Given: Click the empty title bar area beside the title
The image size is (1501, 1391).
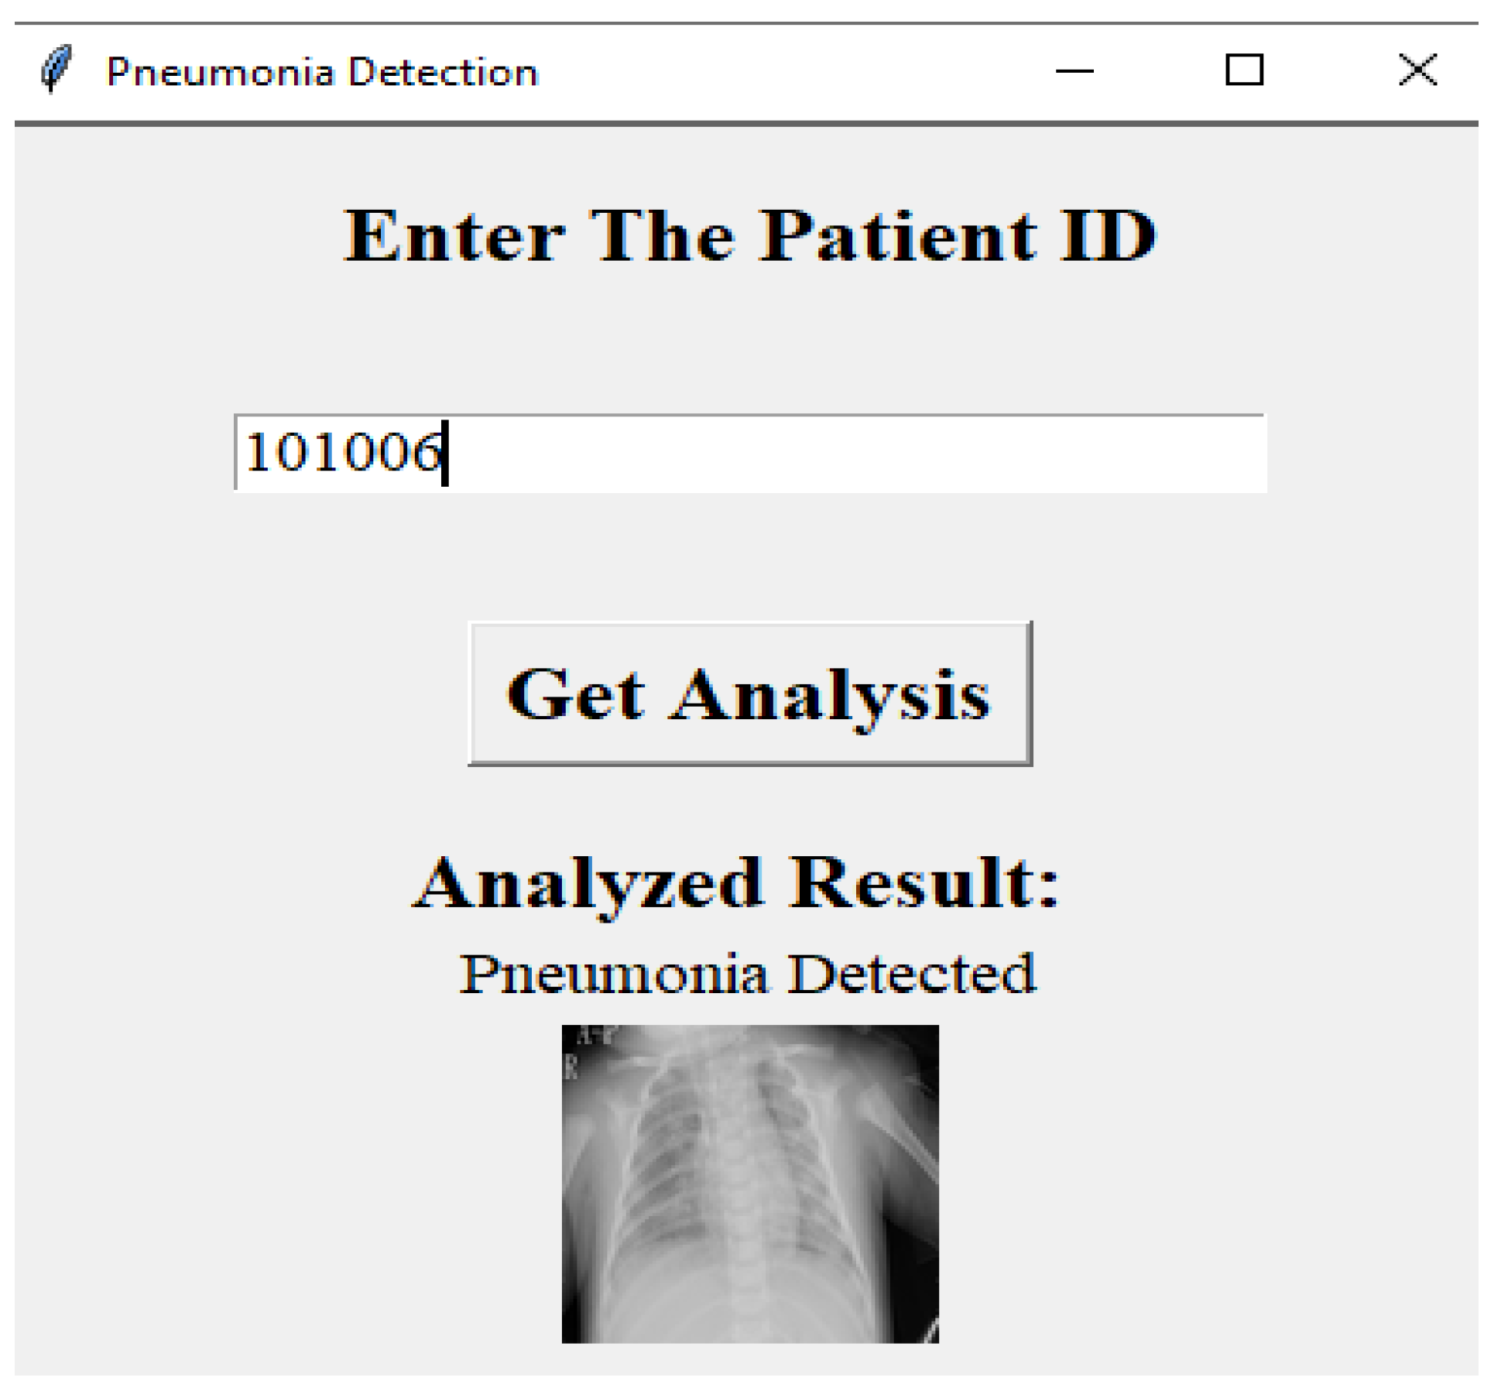Looking at the screenshot, I should pos(774,71).
